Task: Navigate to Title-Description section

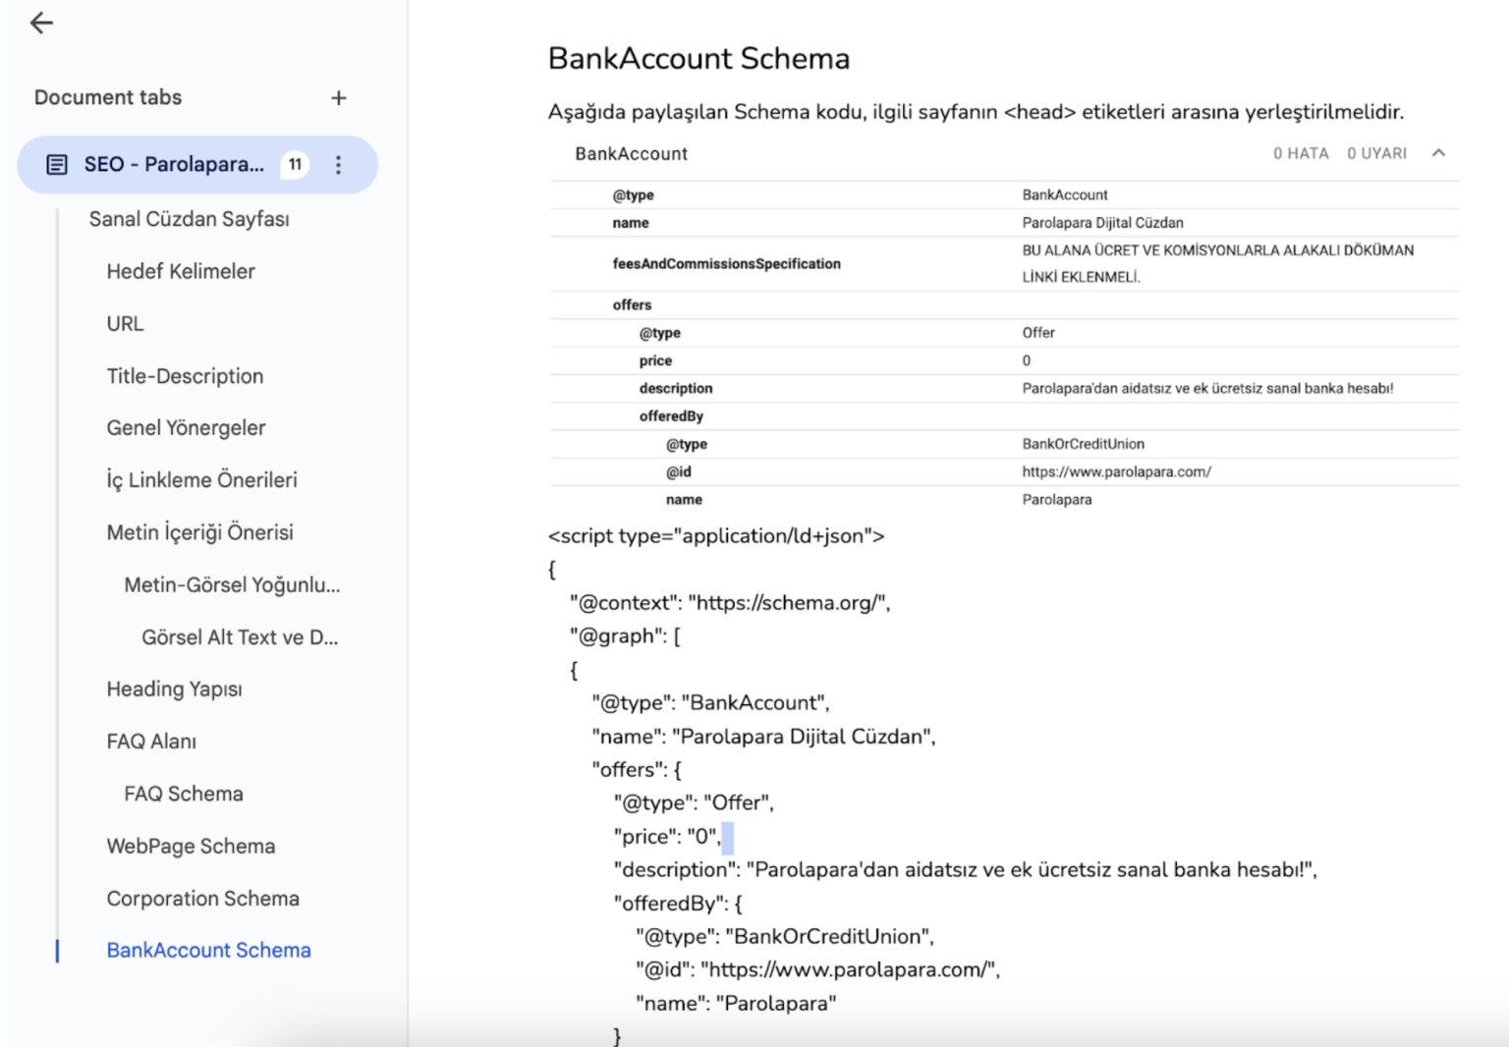Action: tap(185, 376)
